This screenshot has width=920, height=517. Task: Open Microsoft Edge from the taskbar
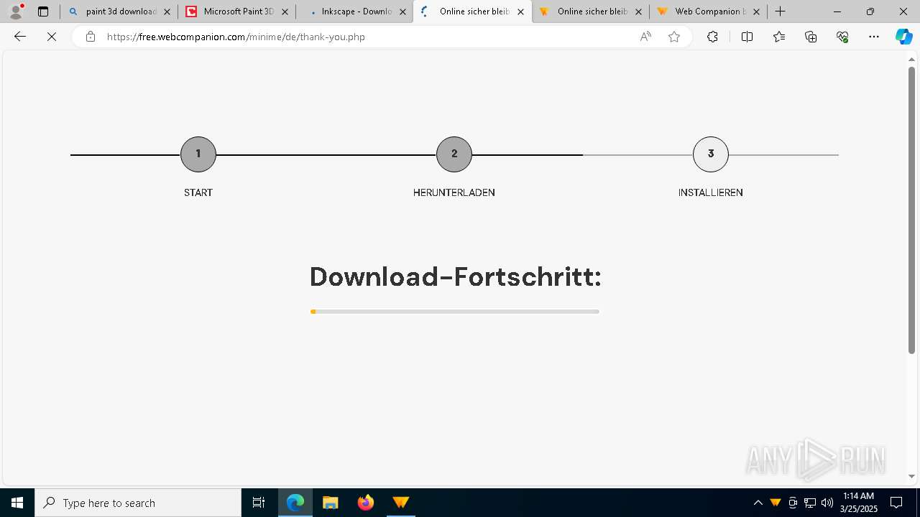tap(295, 503)
